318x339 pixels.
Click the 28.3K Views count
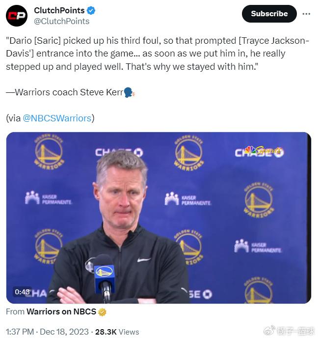[x=117, y=332]
